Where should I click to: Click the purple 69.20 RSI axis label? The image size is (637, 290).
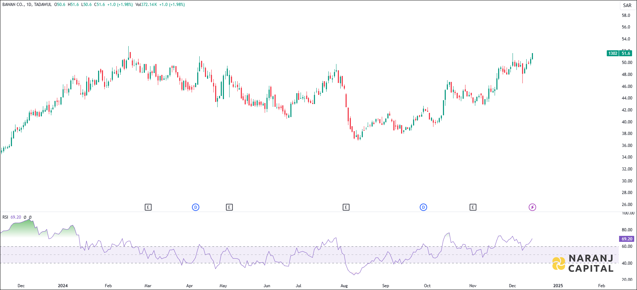coord(627,239)
